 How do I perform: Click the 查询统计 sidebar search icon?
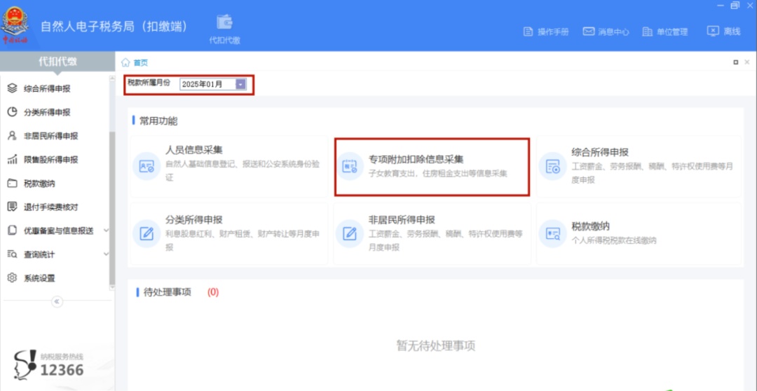pos(13,254)
